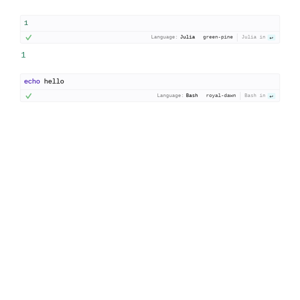Click the "Language:" label in the Bash cell
The image size is (300, 300).
[x=170, y=95]
